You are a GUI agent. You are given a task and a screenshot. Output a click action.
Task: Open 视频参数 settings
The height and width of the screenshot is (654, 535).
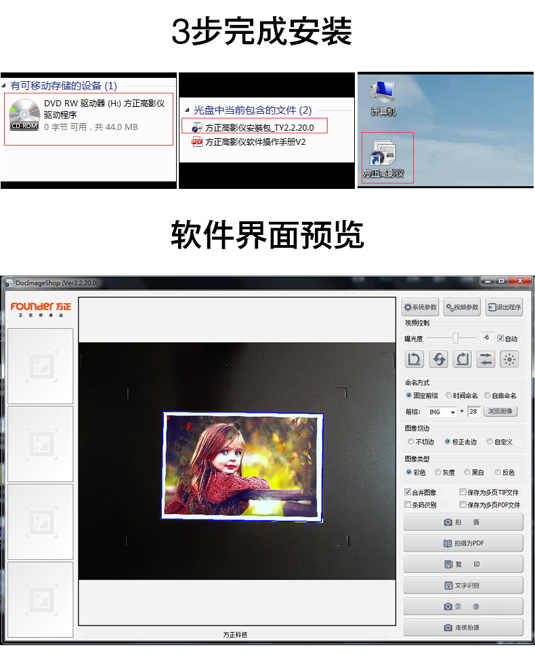pyautogui.click(x=462, y=307)
